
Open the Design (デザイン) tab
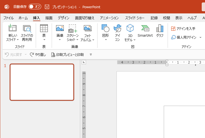tap(63, 18)
